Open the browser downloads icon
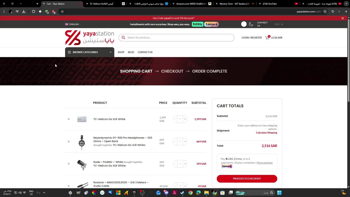The image size is (350, 197). point(24,11)
